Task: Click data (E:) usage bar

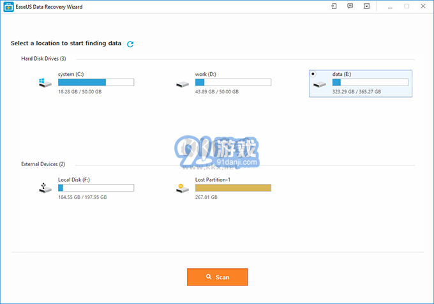Action: (x=370, y=82)
